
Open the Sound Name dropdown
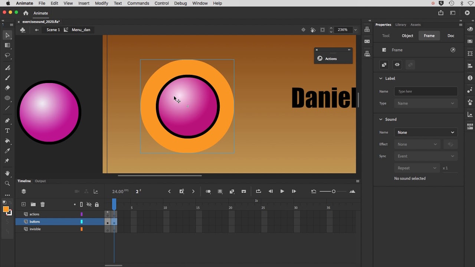(426, 132)
